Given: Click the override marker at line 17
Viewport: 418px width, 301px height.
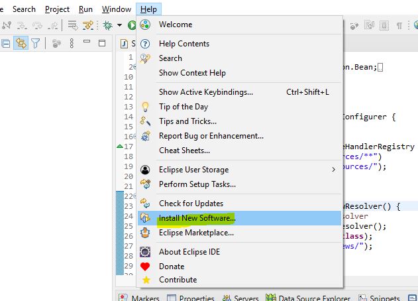Looking at the screenshot, I should pyautogui.click(x=120, y=147).
